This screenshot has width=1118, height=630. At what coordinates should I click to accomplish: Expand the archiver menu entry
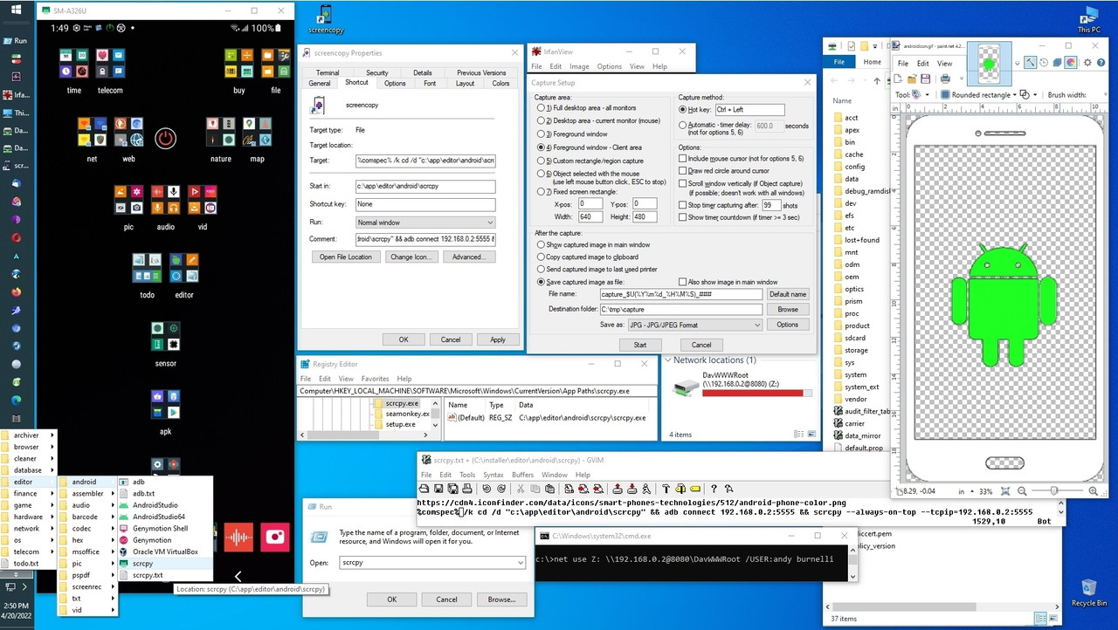coord(29,435)
